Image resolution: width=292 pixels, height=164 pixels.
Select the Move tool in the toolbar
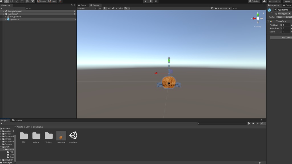tap(6, 1)
